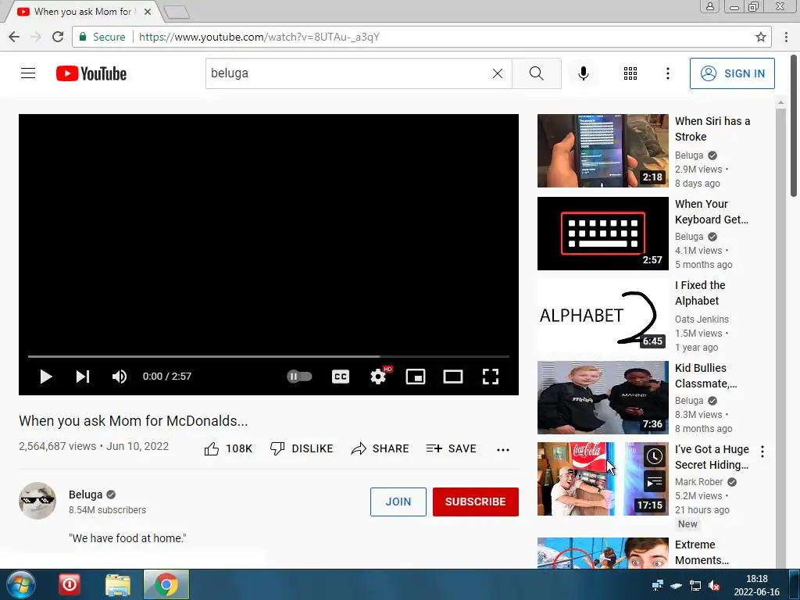Open the taskbar clock and date
The height and width of the screenshot is (600, 800).
coord(756,585)
